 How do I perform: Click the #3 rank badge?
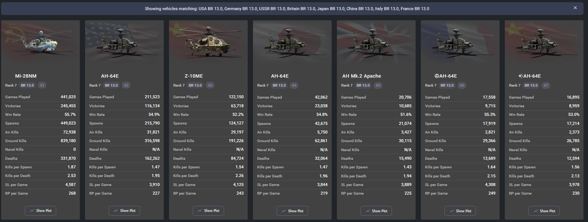click(210, 85)
